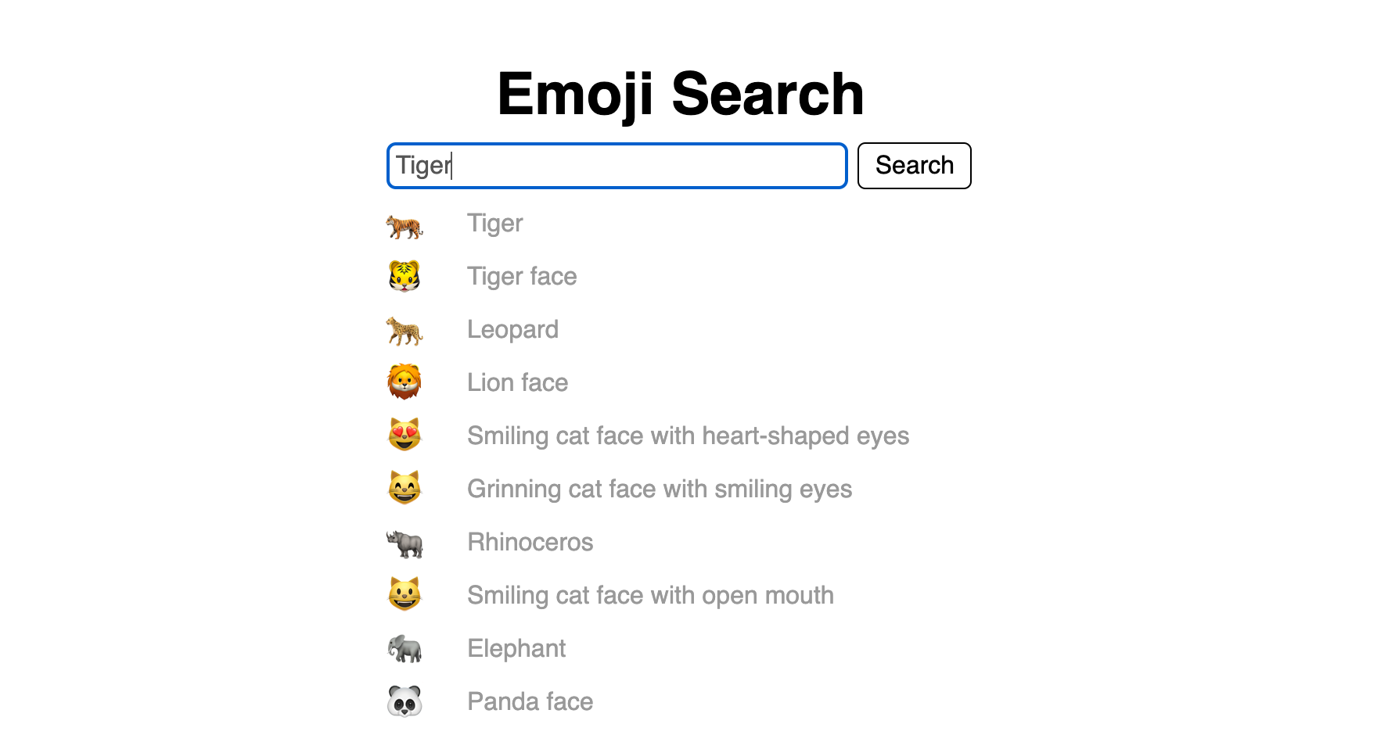
Task: Click the 'Tiger' result label
Action: click(x=494, y=224)
